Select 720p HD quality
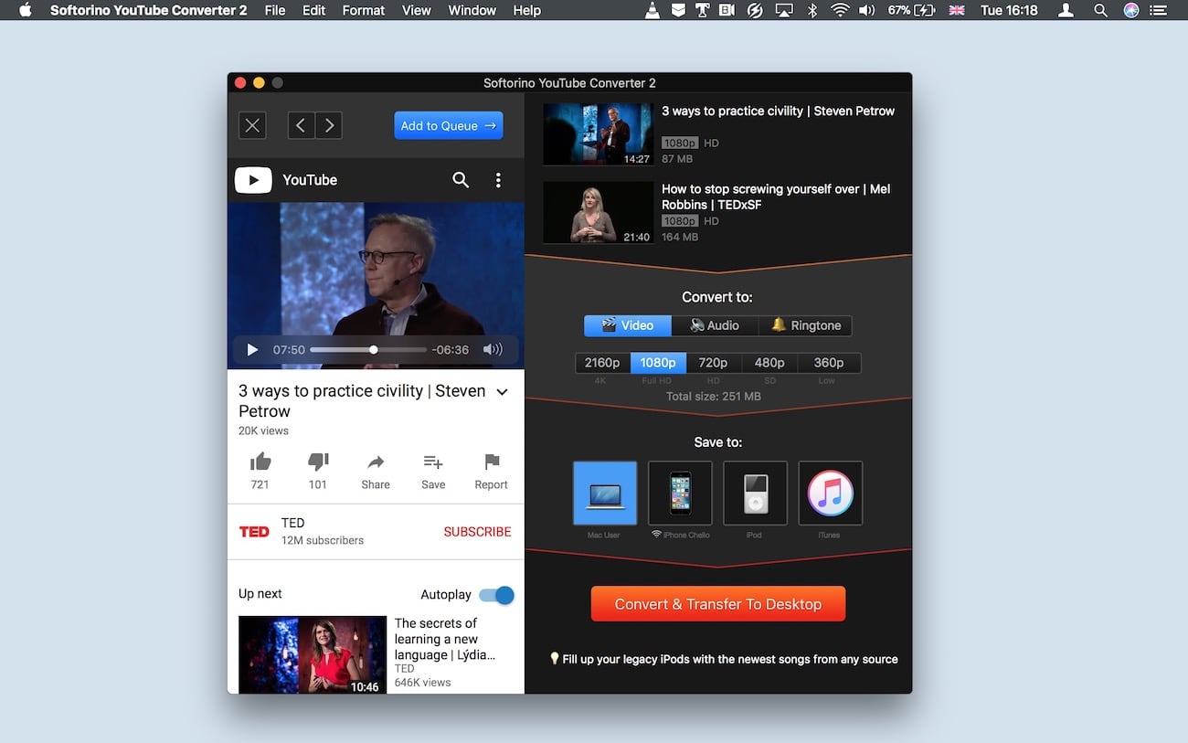 713,363
